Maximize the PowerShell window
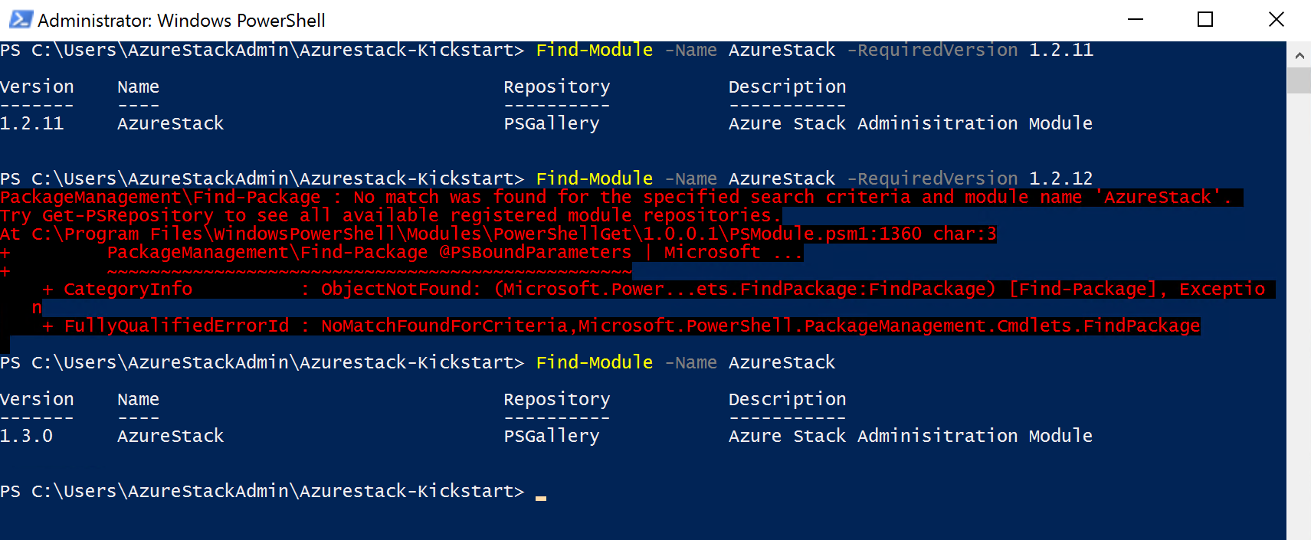 (1205, 19)
